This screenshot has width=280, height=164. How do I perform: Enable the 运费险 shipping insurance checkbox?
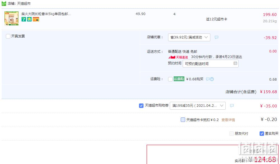(x=170, y=79)
